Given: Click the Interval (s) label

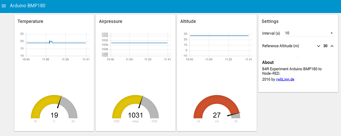Looking at the screenshot, I should [271, 33].
